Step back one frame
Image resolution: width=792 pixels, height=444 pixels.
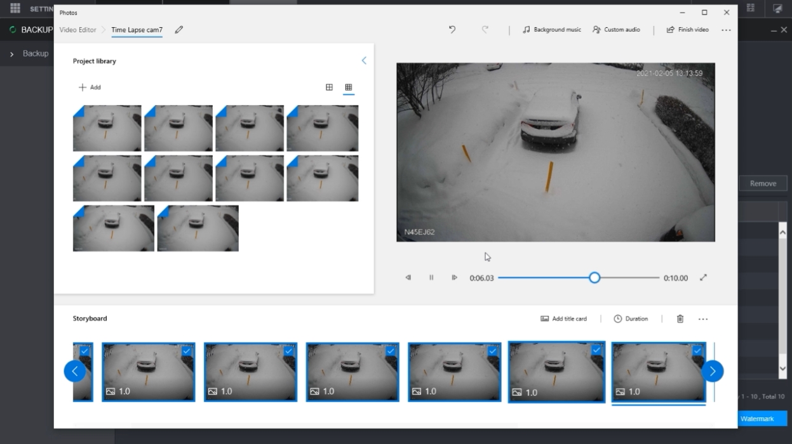pyautogui.click(x=408, y=278)
